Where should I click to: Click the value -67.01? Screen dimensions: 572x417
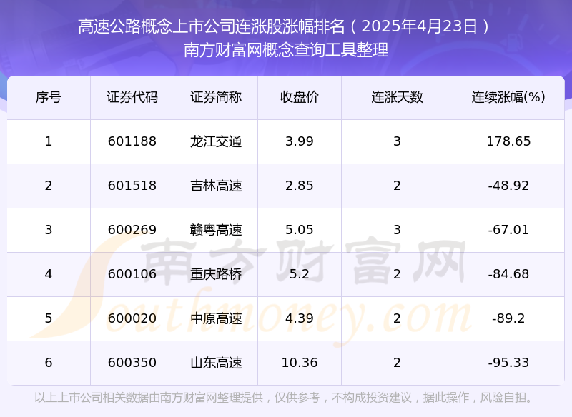[508, 230]
